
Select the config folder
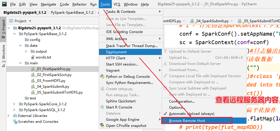32,40
